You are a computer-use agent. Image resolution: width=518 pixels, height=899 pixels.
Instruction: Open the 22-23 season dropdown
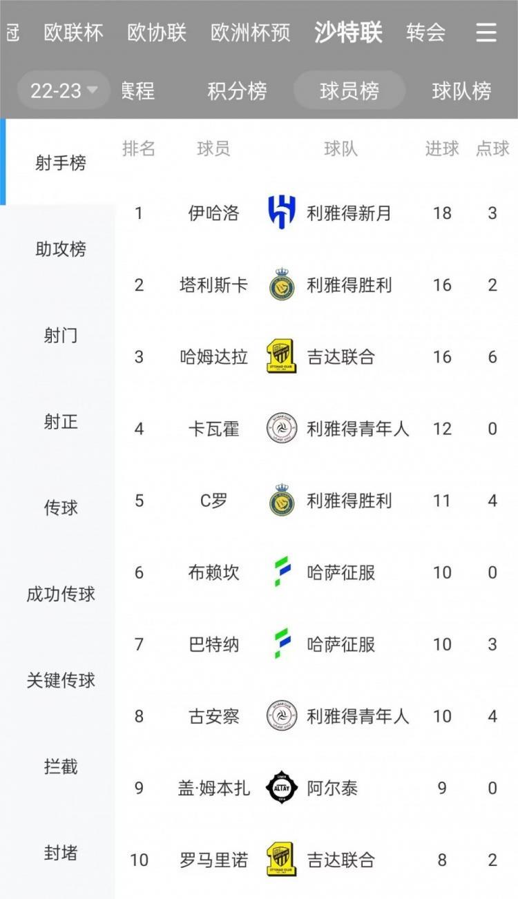click(x=64, y=90)
